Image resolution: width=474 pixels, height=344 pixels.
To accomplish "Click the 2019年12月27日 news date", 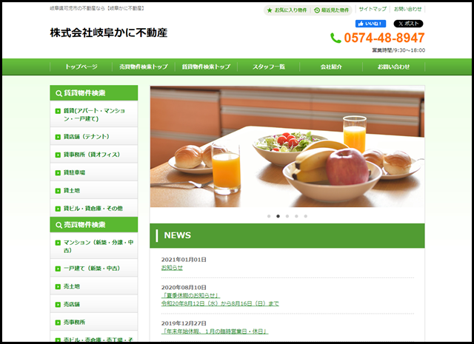I will pyautogui.click(x=184, y=323).
